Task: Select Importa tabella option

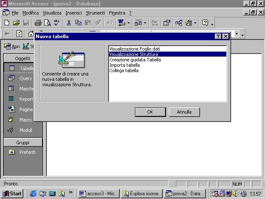Action: coord(168,65)
